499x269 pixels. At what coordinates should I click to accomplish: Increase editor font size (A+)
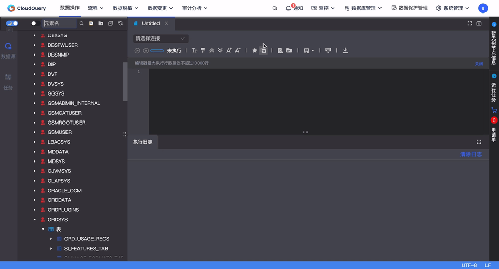[x=229, y=50]
